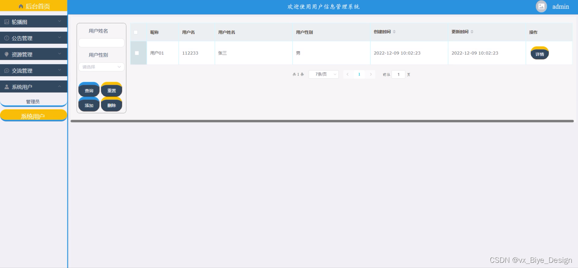578x268 pixels.
Task: Open the 7条/页 page size dropdown
Action: [324, 74]
